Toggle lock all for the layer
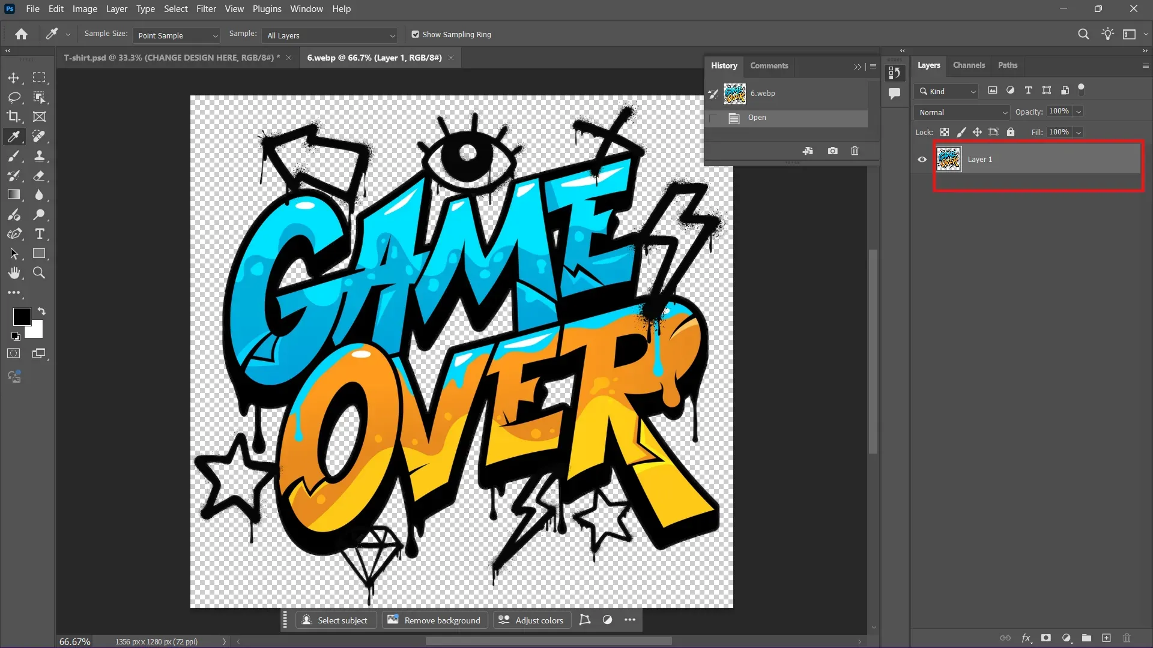1153x648 pixels. pos(1011,132)
